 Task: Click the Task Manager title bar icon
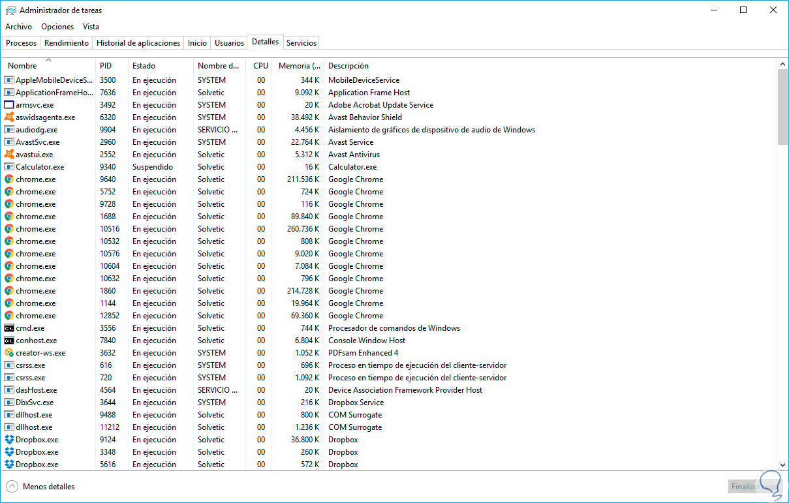click(11, 10)
